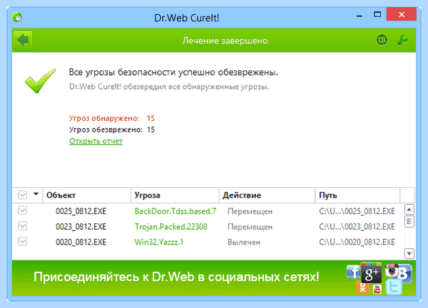Click Перемещен action in the BackDoor row

[x=250, y=211]
